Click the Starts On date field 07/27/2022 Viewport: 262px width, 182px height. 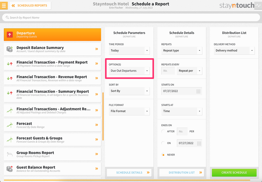pos(182,91)
